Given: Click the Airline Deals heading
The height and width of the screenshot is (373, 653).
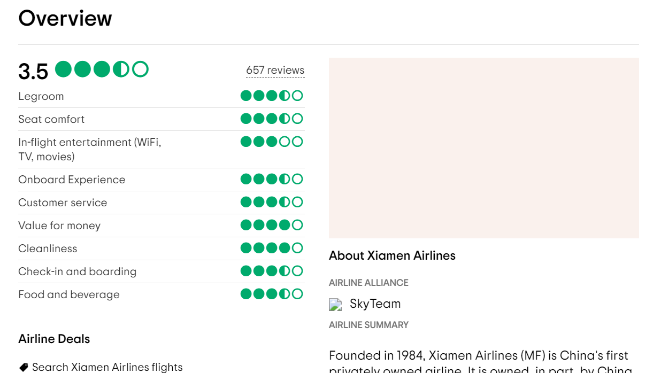Looking at the screenshot, I should [54, 339].
